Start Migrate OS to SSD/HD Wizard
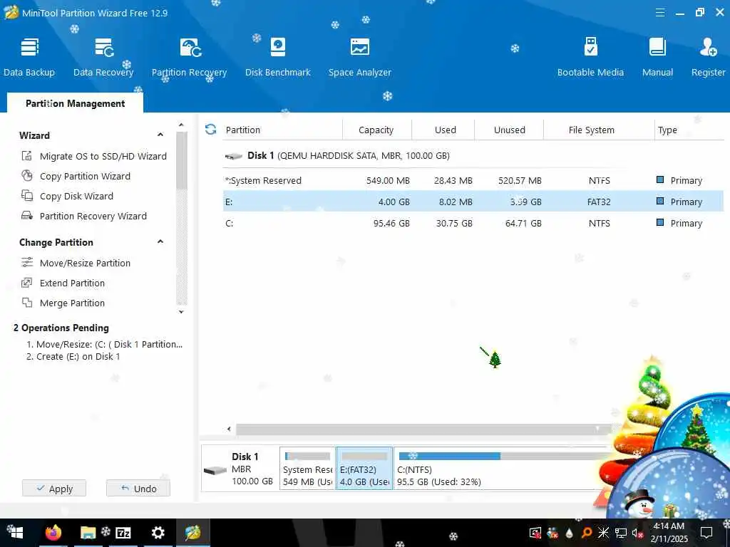Viewport: 730px width, 547px height. 94,156
